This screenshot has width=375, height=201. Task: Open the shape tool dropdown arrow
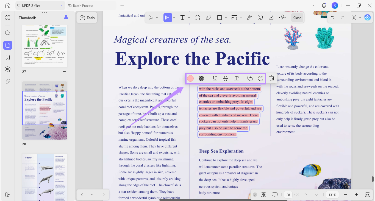(x=226, y=18)
